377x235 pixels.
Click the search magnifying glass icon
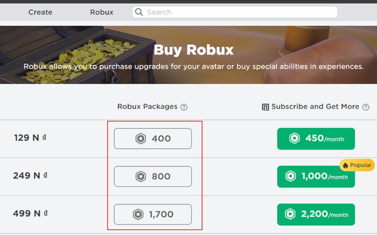click(x=139, y=12)
